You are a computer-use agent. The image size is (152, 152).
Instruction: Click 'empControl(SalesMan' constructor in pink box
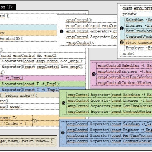pos(118,65)
